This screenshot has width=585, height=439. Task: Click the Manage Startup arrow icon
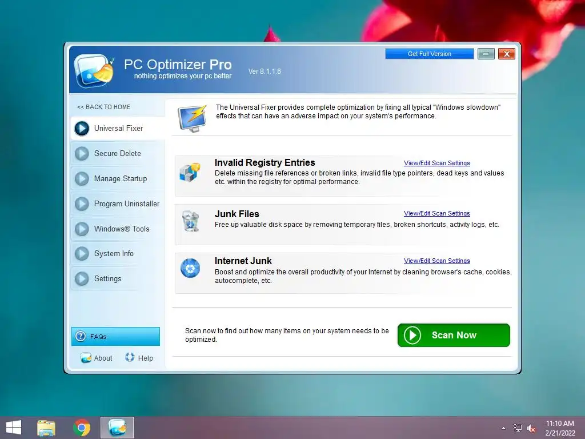(82, 178)
